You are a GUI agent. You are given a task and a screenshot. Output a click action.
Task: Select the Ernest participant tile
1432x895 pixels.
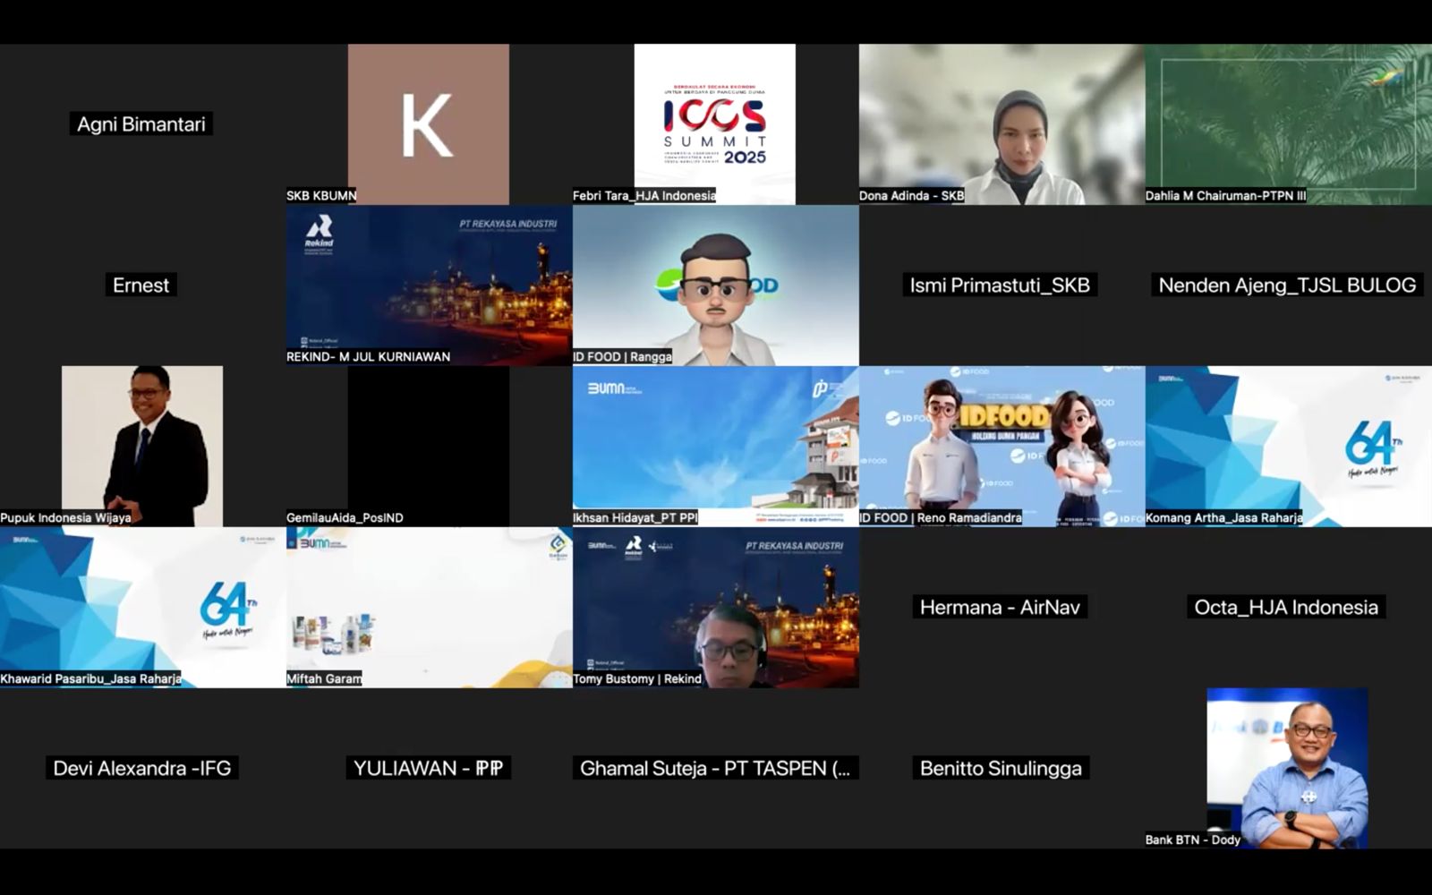click(x=141, y=286)
